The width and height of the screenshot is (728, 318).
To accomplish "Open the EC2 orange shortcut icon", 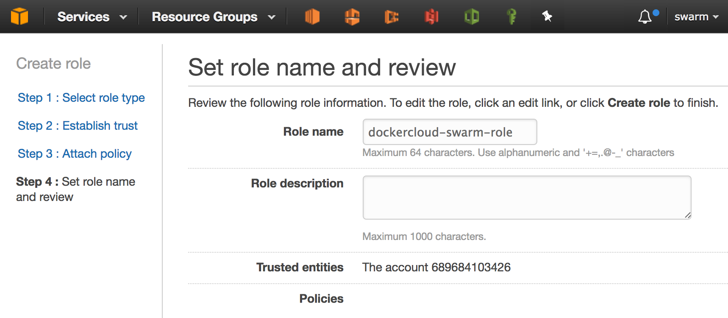I will pyautogui.click(x=312, y=17).
